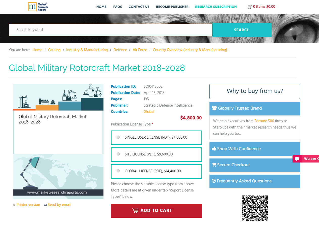Screen dimensions: 319x226
Task: Select the SINGLE USER LICENSE radio button
Action: click(x=118, y=137)
